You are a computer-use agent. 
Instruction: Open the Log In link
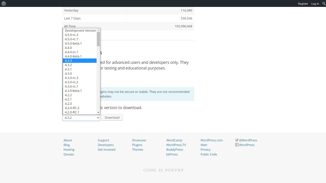[315, 4]
